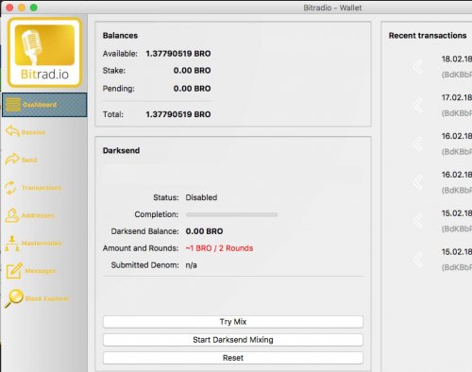Viewport: 472px width, 372px height.
Task: Click Start Darksend Mixing button
Action: coord(233,340)
